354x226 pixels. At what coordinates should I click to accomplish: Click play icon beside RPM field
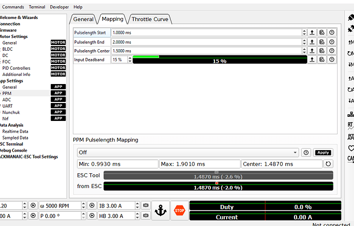pos(90,206)
